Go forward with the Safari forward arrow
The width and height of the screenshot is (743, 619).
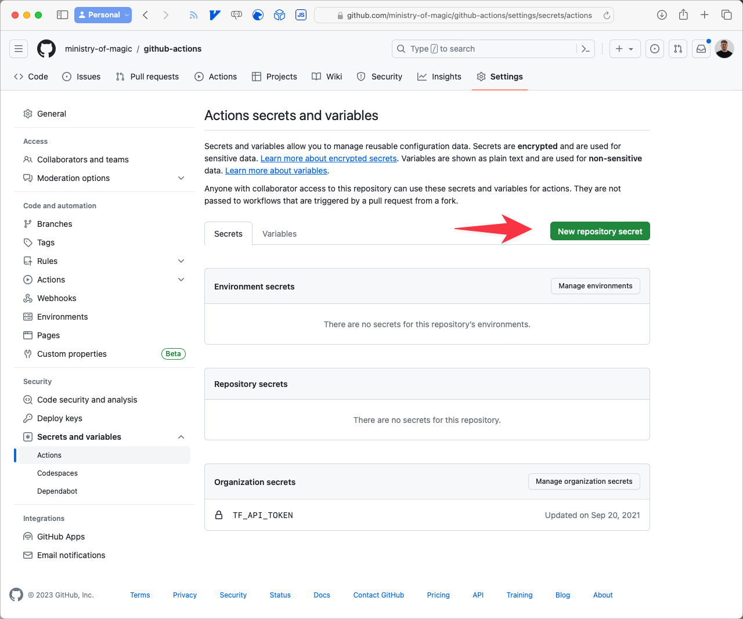166,15
